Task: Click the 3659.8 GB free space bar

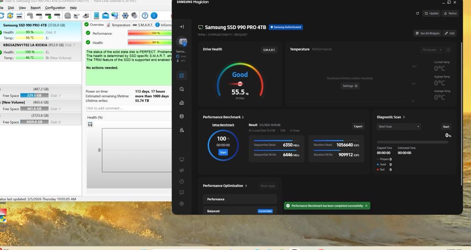Action: tap(34, 122)
